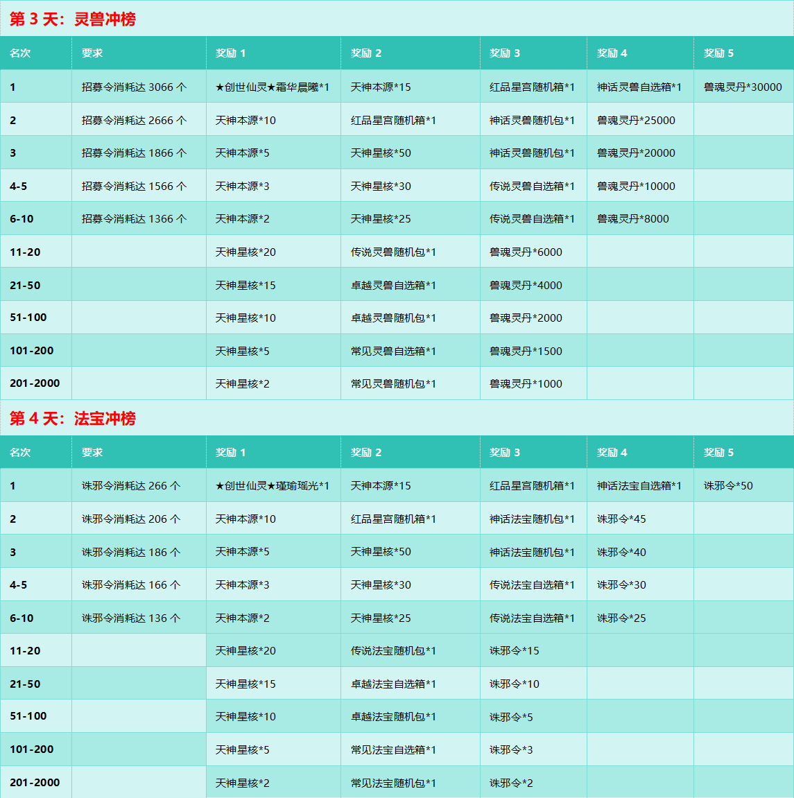Select cell 招募令消耗达 2666 个

pos(135,120)
